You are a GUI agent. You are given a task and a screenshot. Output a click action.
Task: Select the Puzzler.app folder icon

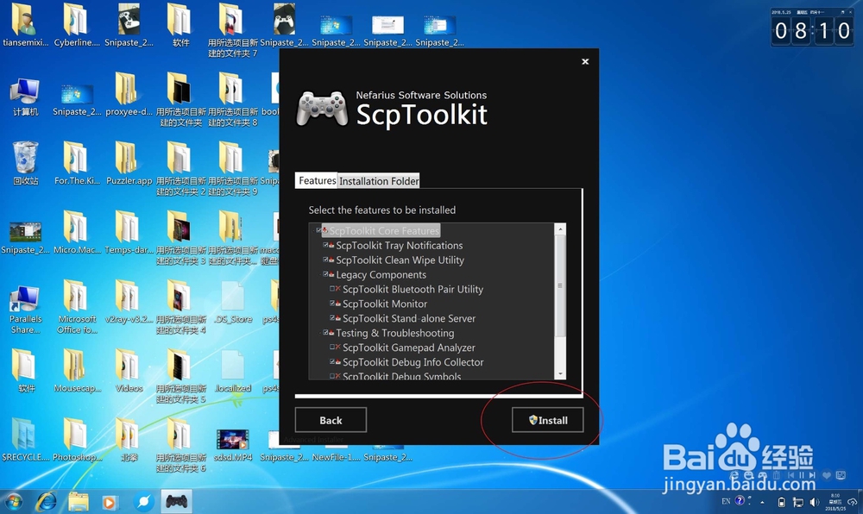(129, 164)
